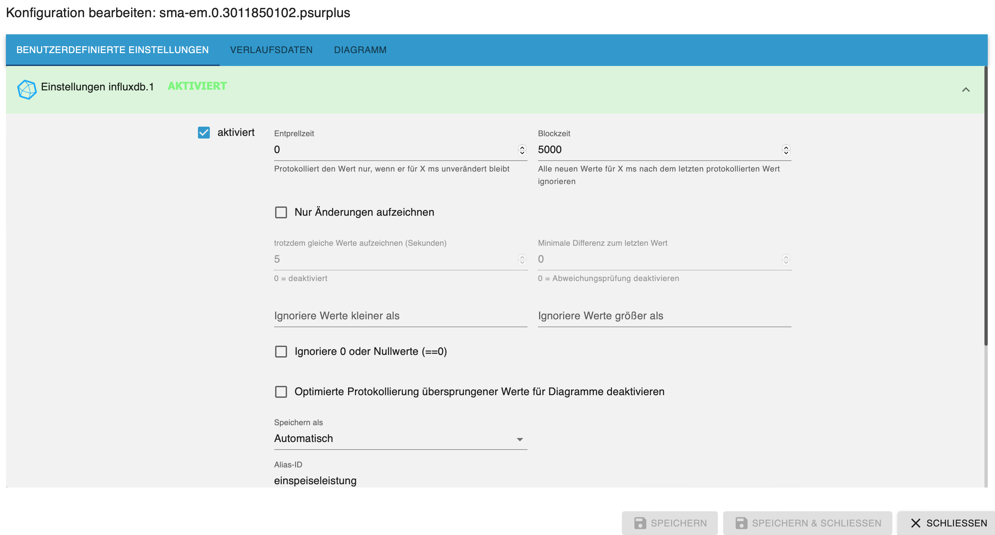Click the vertical scrollbar on the right
The image size is (995, 535).
985,205
